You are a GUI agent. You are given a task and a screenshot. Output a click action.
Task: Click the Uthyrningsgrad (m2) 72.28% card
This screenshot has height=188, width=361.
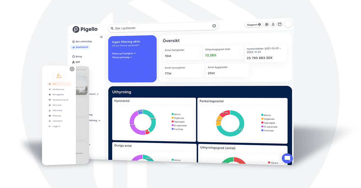[224, 52]
